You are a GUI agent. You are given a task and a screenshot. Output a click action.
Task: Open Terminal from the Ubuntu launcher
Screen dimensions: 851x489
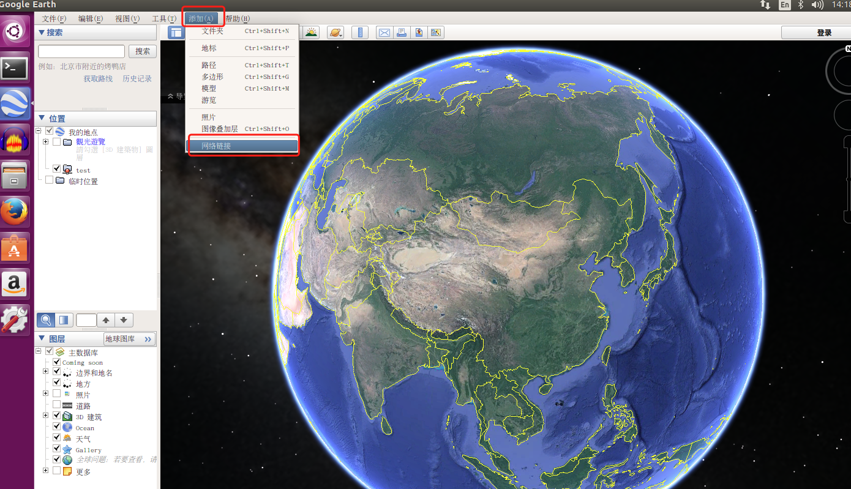tap(15, 68)
